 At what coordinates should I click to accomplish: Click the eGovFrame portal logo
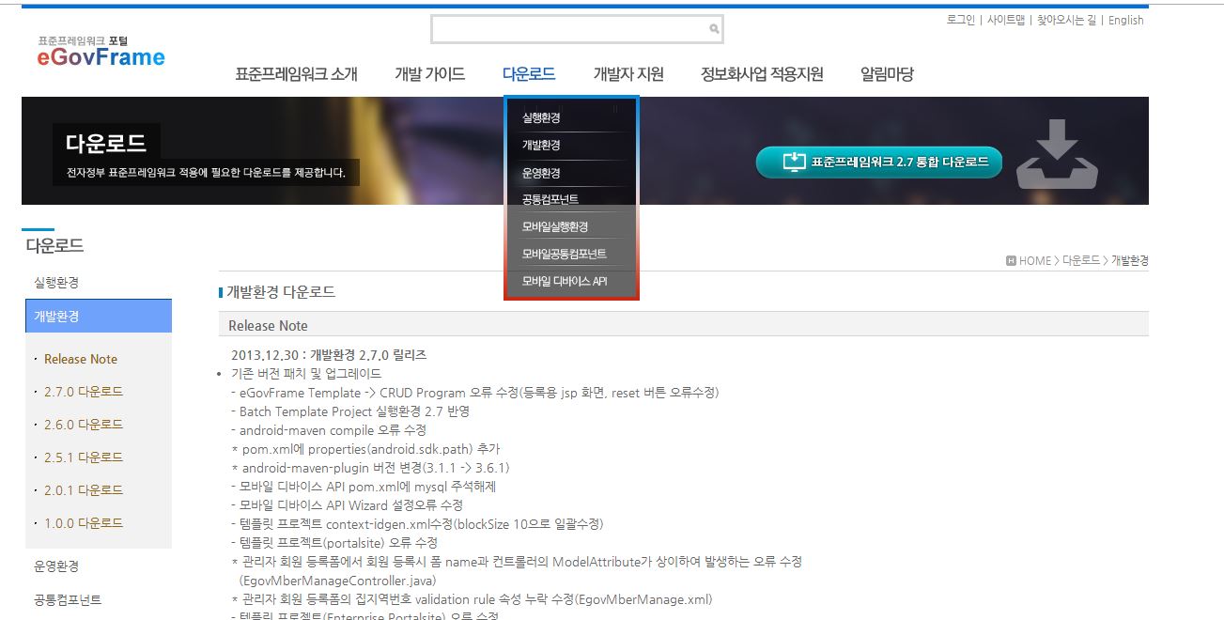coord(101,54)
